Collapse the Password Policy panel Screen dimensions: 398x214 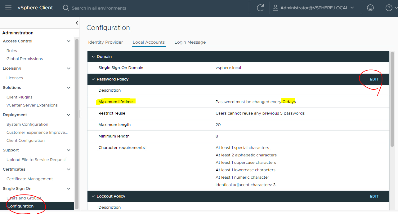pos(93,79)
